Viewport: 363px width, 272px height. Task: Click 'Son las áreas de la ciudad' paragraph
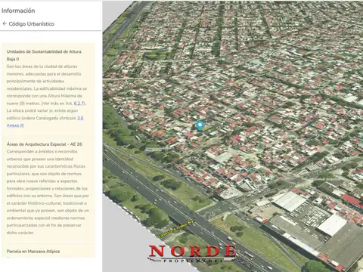pyautogui.click(x=47, y=96)
